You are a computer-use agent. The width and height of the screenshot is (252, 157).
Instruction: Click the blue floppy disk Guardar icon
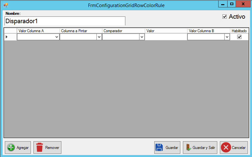[x=159, y=148]
